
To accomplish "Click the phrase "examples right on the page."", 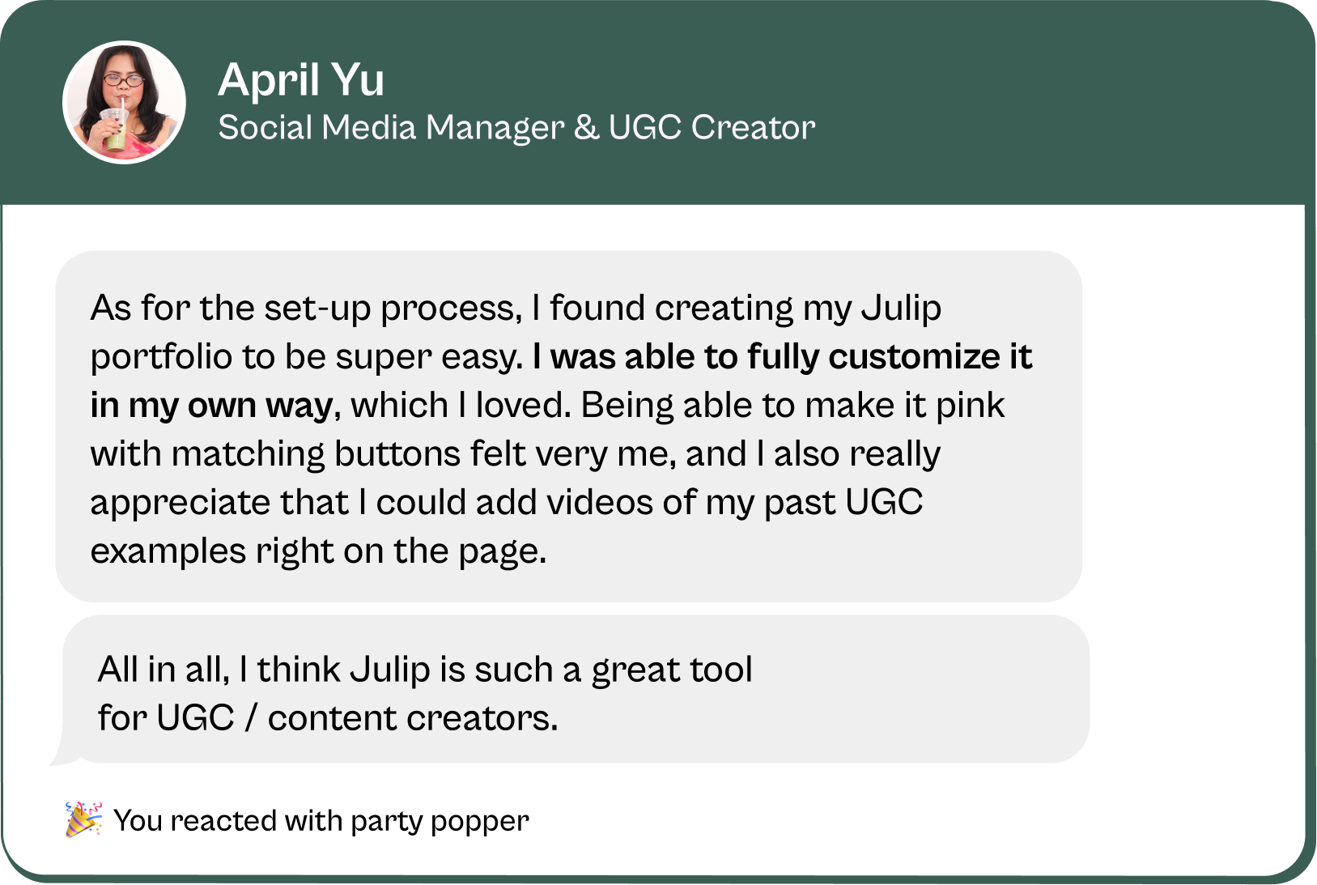I will [318, 551].
